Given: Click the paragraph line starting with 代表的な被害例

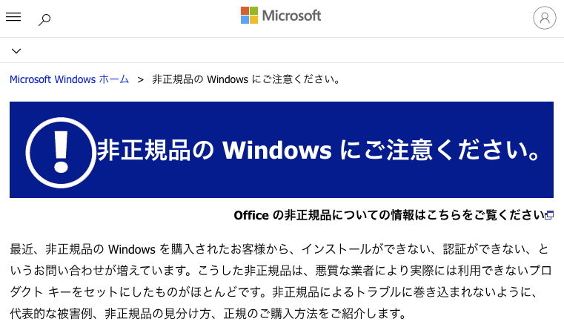Looking at the screenshot, I should click(x=208, y=313).
